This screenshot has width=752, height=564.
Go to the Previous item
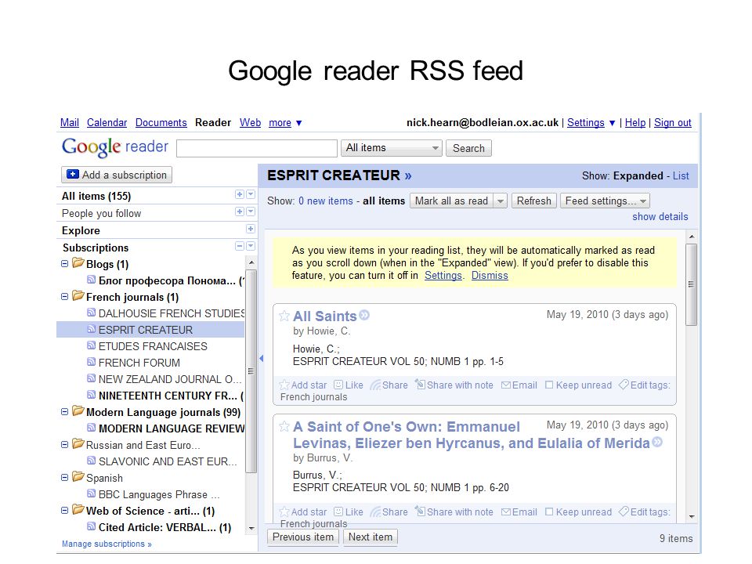pyautogui.click(x=303, y=537)
